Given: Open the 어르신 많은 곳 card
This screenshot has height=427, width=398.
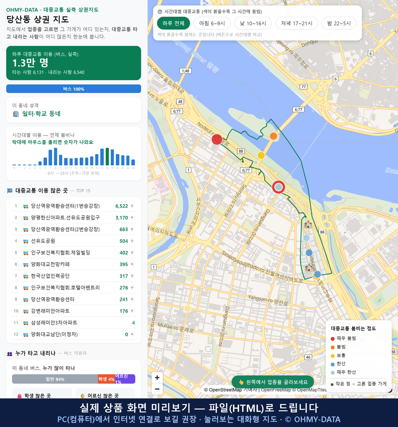Looking at the screenshot, I should (x=105, y=394).
